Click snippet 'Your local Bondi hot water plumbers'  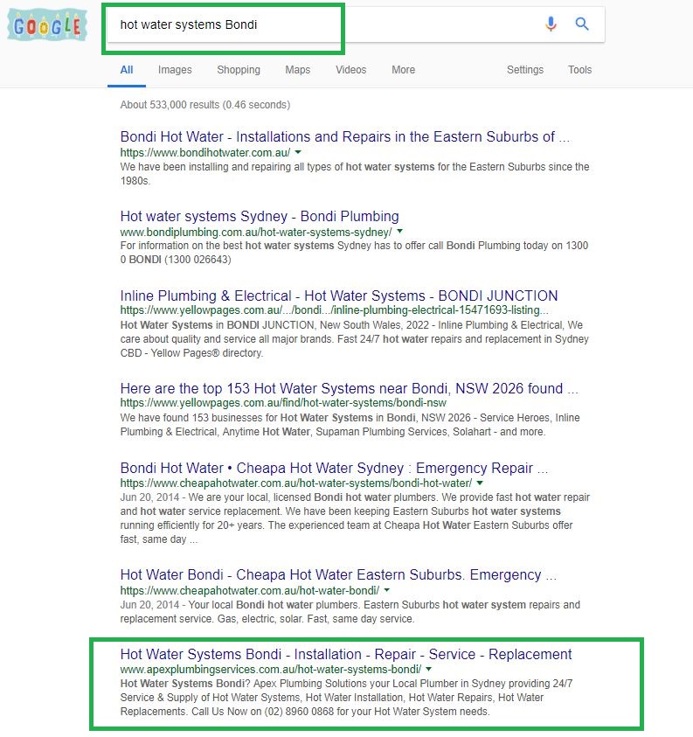coord(350,612)
